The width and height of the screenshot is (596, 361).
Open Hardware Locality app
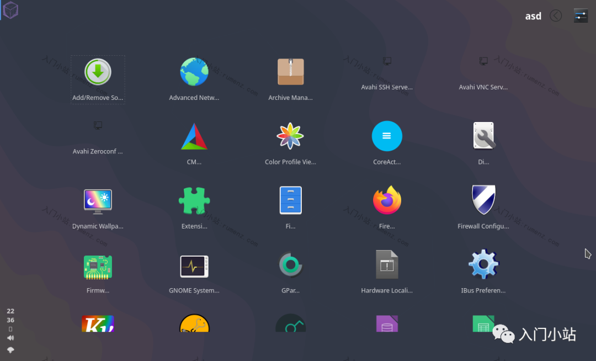(x=387, y=264)
